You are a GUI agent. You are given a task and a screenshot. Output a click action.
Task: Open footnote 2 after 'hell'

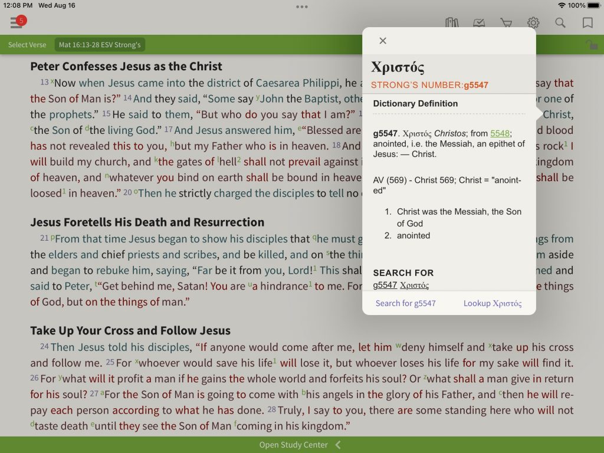click(239, 159)
